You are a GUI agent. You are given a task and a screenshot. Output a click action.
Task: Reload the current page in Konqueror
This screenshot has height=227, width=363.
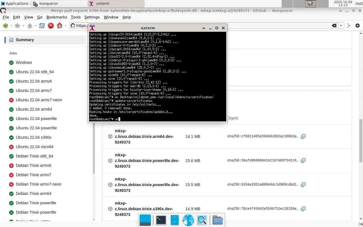click(42, 26)
